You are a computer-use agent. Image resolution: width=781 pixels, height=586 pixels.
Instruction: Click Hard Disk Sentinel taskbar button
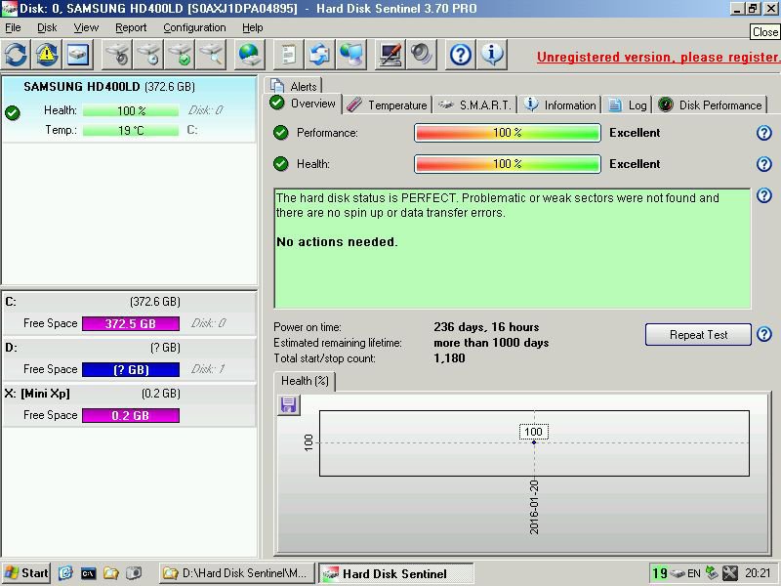pos(395,573)
